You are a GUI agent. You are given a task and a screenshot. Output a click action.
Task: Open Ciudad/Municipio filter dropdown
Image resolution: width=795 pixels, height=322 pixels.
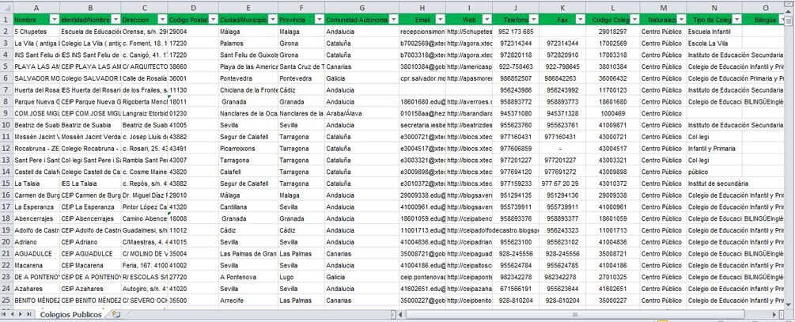click(272, 19)
